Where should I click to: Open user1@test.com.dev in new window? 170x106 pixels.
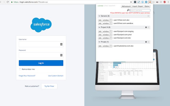(x=106, y=20)
